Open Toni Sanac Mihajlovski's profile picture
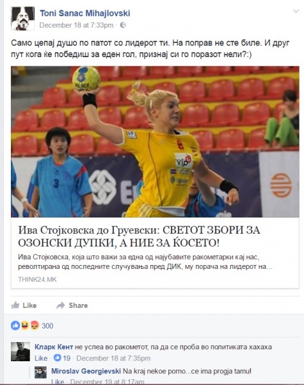Image resolution: width=304 pixels, height=385 pixels. point(23,19)
